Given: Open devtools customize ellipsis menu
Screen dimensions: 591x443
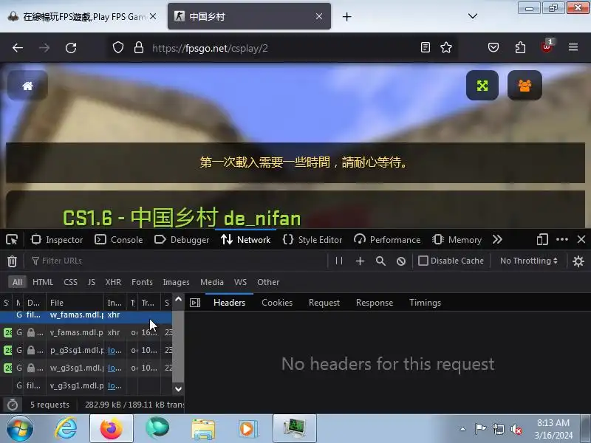Looking at the screenshot, I should point(562,239).
